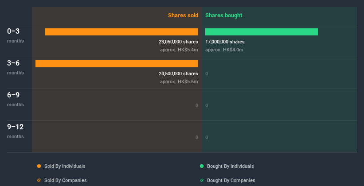Click the 0–3 months row label

[x=16, y=35]
